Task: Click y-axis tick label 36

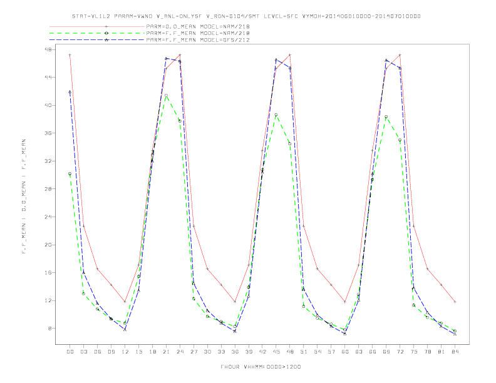Action: tap(49, 133)
